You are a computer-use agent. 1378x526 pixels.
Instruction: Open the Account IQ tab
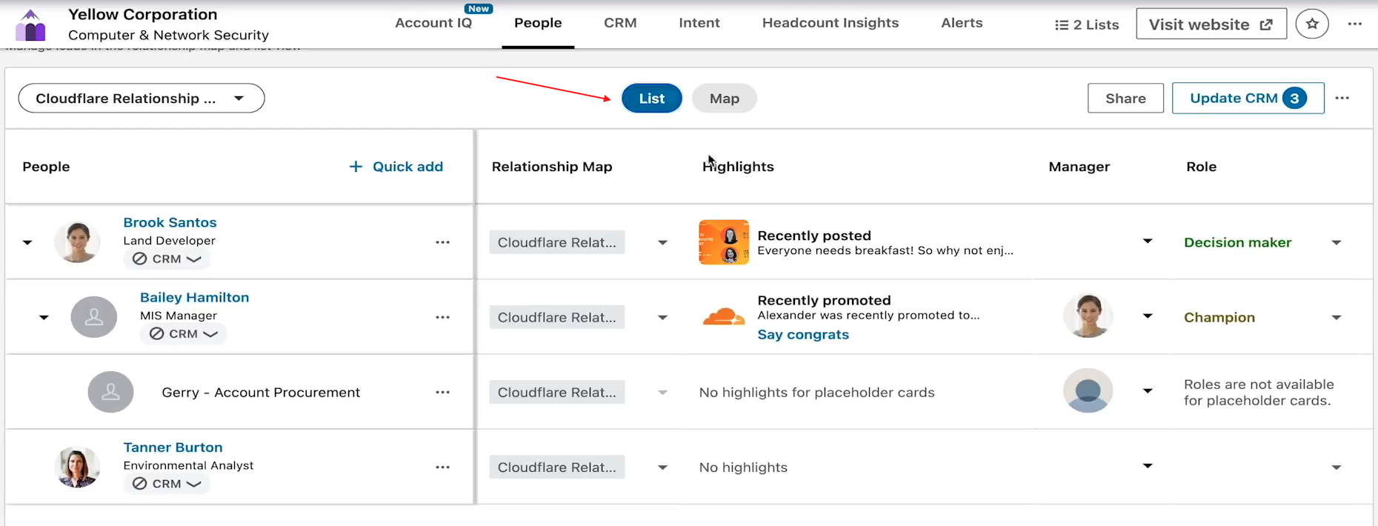433,23
